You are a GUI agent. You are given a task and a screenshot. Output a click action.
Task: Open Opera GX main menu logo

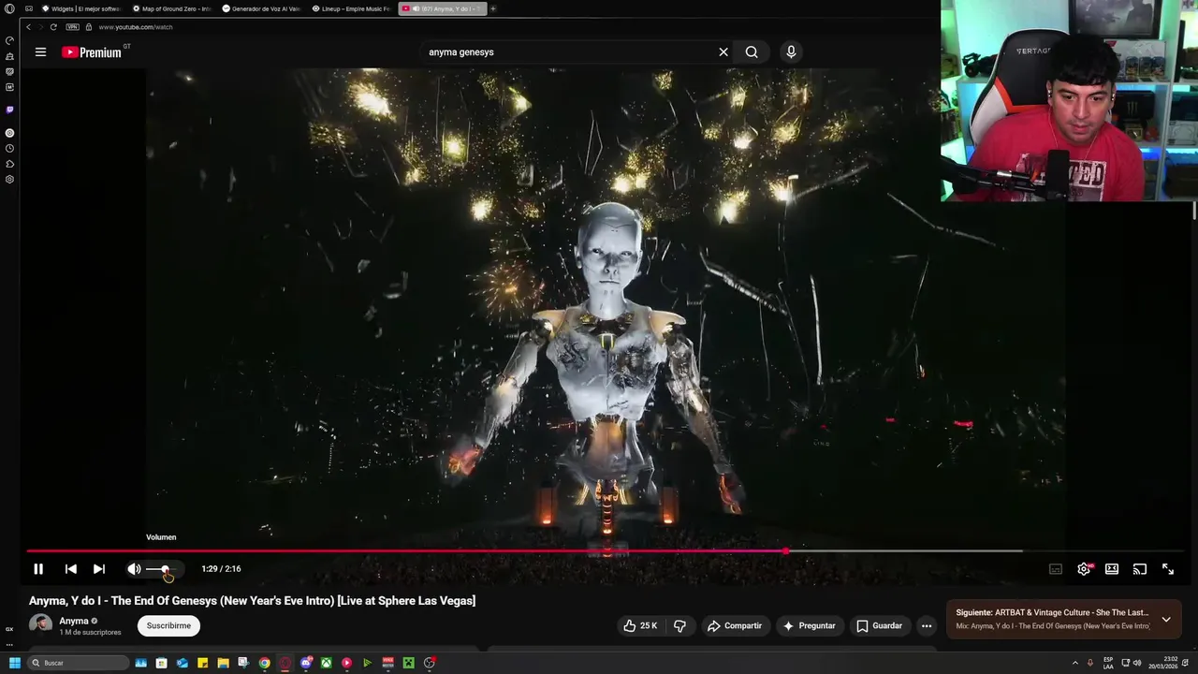pyautogui.click(x=9, y=8)
